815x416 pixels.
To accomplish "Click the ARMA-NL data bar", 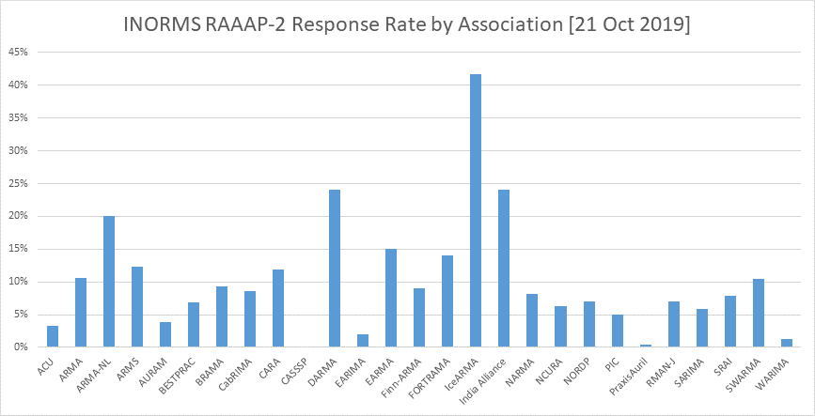I will (x=109, y=282).
